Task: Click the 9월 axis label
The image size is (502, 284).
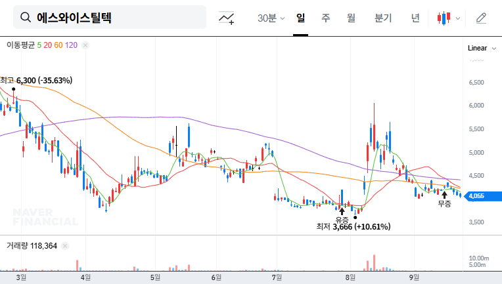Action: [414, 277]
